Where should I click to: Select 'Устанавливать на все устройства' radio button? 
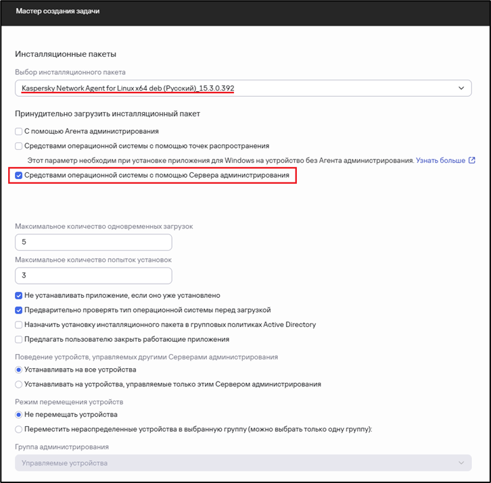tap(19, 370)
